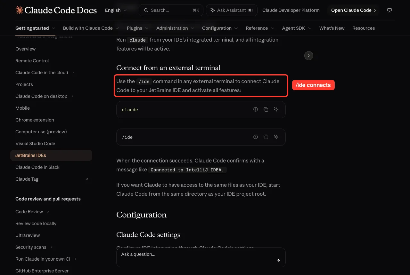
Task: Click the Claude Tag external link arrow
Action: pos(87,179)
